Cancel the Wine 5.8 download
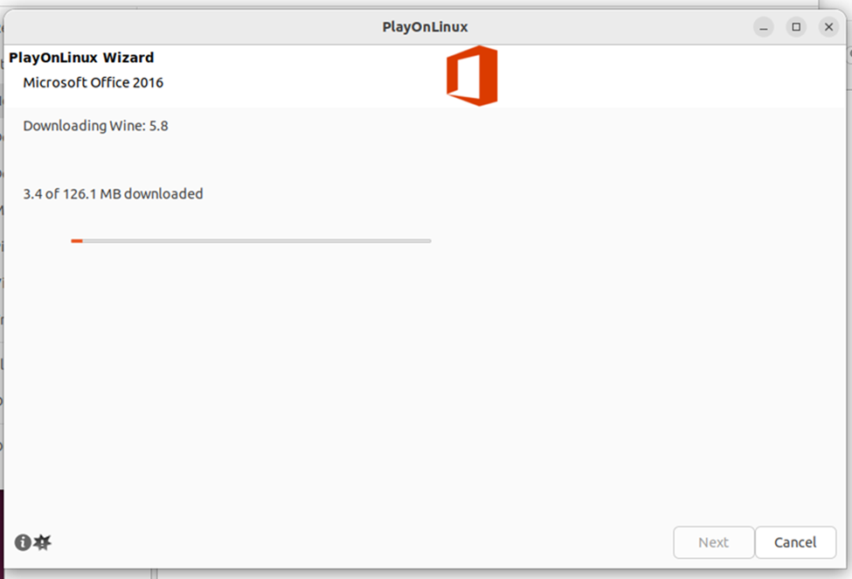The width and height of the screenshot is (852, 579). point(795,542)
